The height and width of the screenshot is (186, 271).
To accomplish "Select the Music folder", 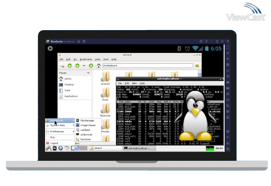I will tap(105, 94).
